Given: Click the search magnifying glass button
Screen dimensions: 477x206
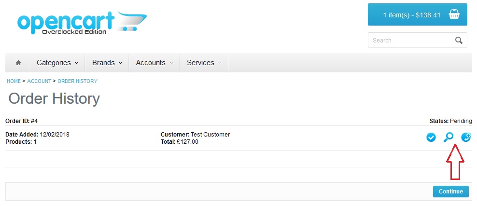Looking at the screenshot, I should 459,40.
